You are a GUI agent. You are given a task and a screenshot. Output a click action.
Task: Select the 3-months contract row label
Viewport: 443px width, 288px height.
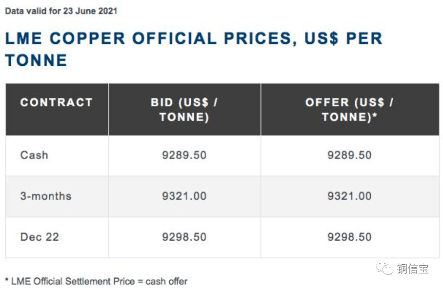[46, 196]
